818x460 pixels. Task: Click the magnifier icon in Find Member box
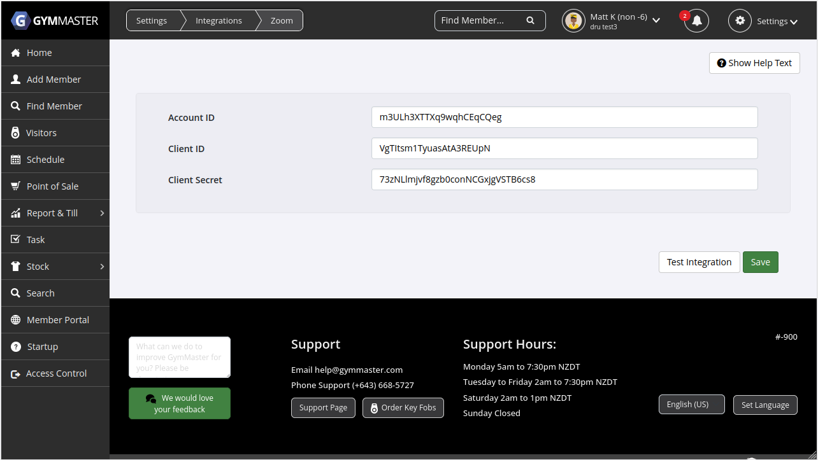click(x=530, y=20)
